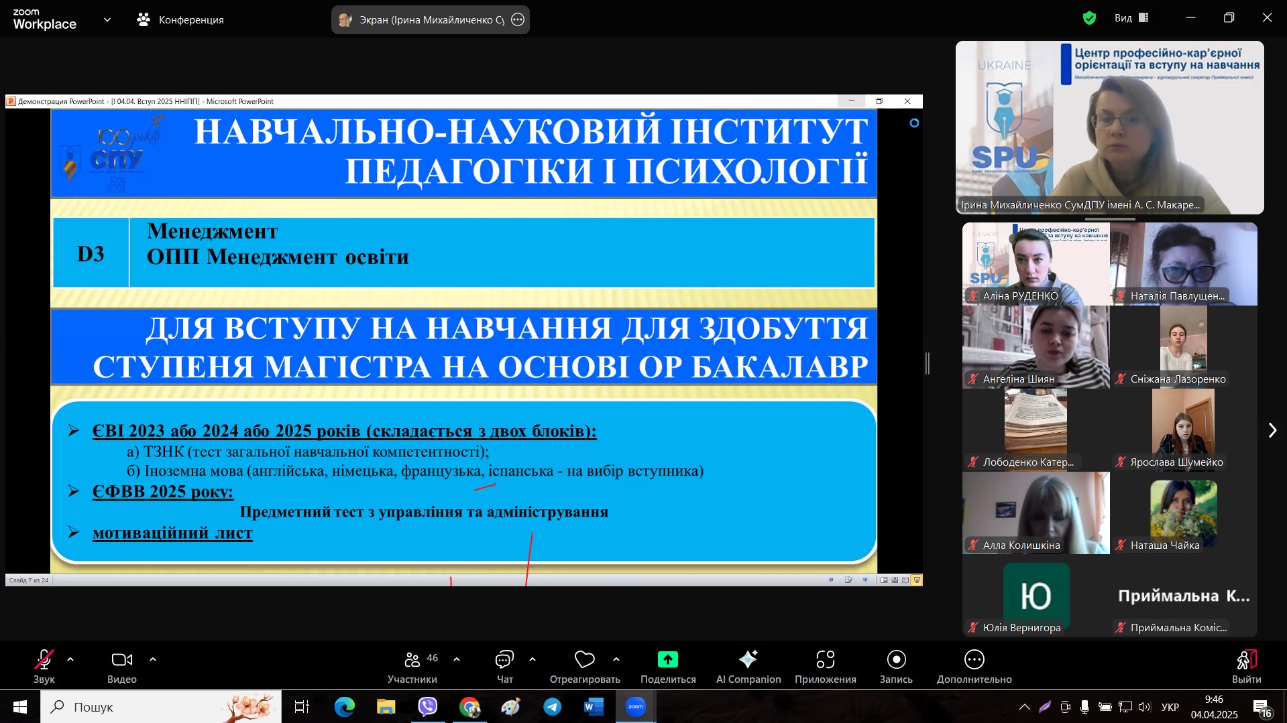
Task: Click the handle below the speaker video
Action: pos(1110,219)
